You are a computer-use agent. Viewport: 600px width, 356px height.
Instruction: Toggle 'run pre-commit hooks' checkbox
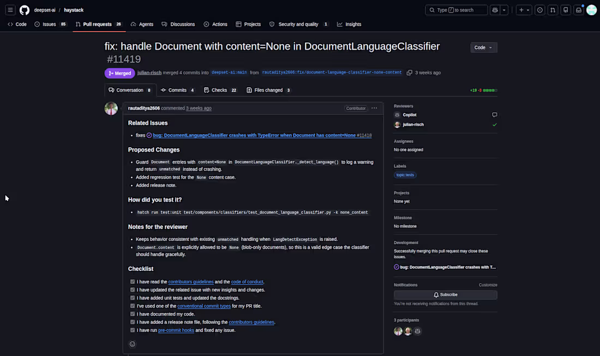tap(133, 330)
